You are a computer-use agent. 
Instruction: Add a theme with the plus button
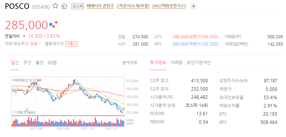tap(194, 6)
